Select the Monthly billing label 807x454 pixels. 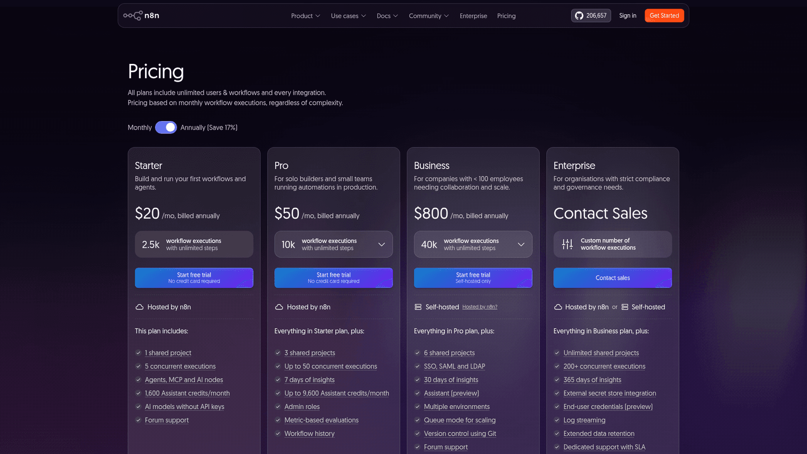click(140, 127)
